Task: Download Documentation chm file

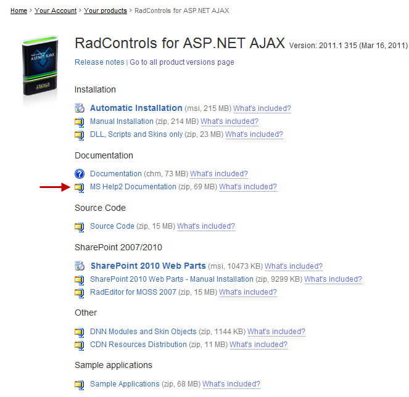Action: point(116,174)
